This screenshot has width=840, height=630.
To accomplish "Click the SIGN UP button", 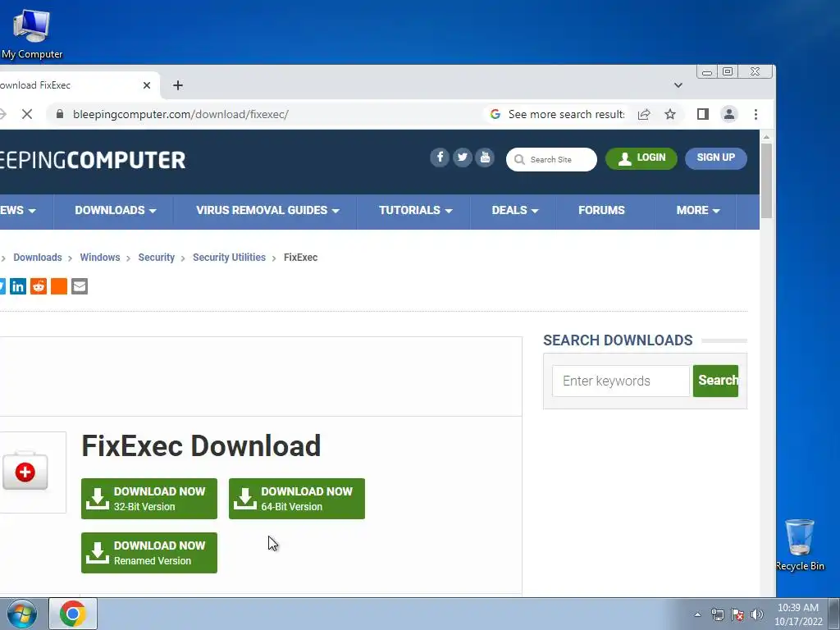I will 715,158.
